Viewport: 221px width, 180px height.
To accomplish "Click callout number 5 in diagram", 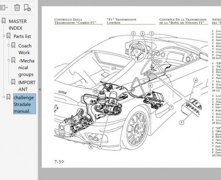I will pos(182,123).
